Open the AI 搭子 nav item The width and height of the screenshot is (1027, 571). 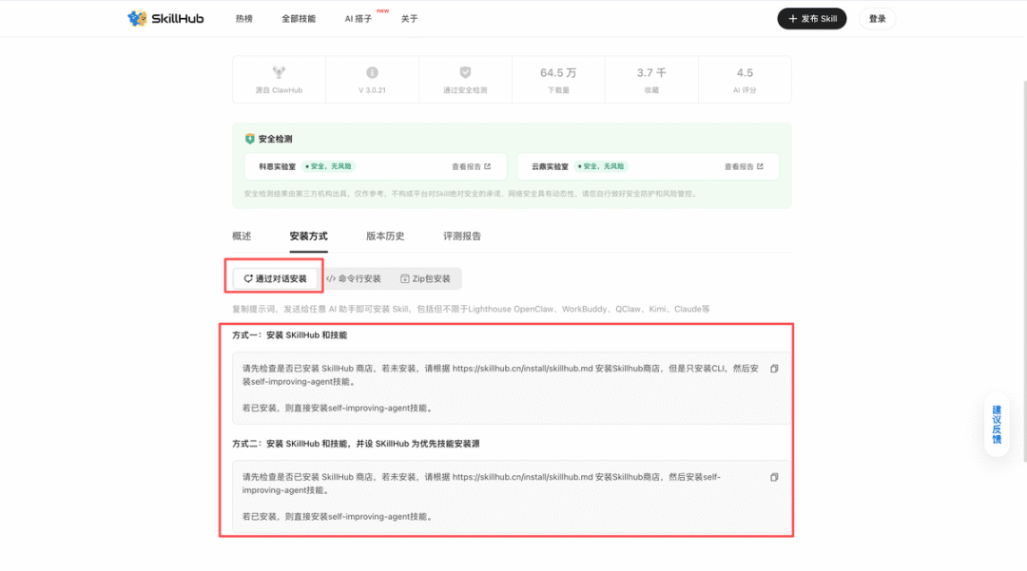pos(358,19)
